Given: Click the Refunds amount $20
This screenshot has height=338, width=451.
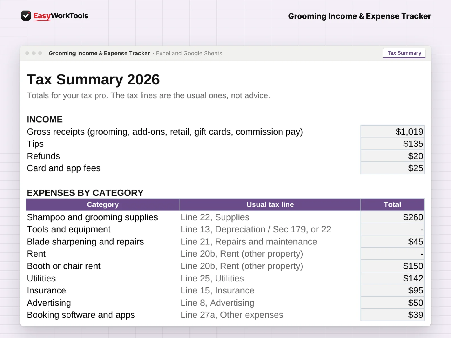Looking at the screenshot, I should 392,156.
